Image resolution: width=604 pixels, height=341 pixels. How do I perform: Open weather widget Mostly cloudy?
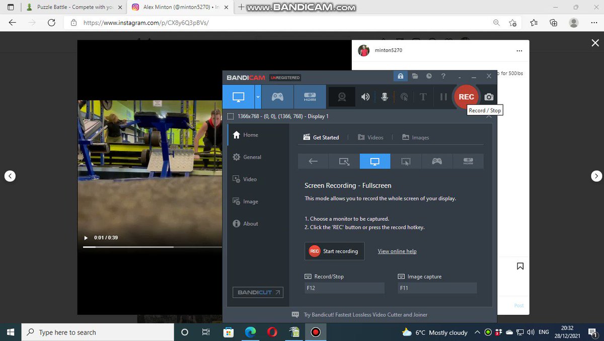coord(435,332)
